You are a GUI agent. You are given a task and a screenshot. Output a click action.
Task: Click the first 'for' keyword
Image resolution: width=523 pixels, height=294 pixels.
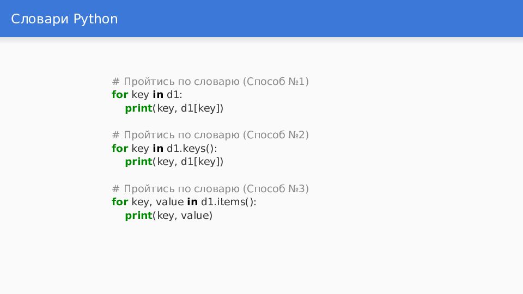click(120, 95)
